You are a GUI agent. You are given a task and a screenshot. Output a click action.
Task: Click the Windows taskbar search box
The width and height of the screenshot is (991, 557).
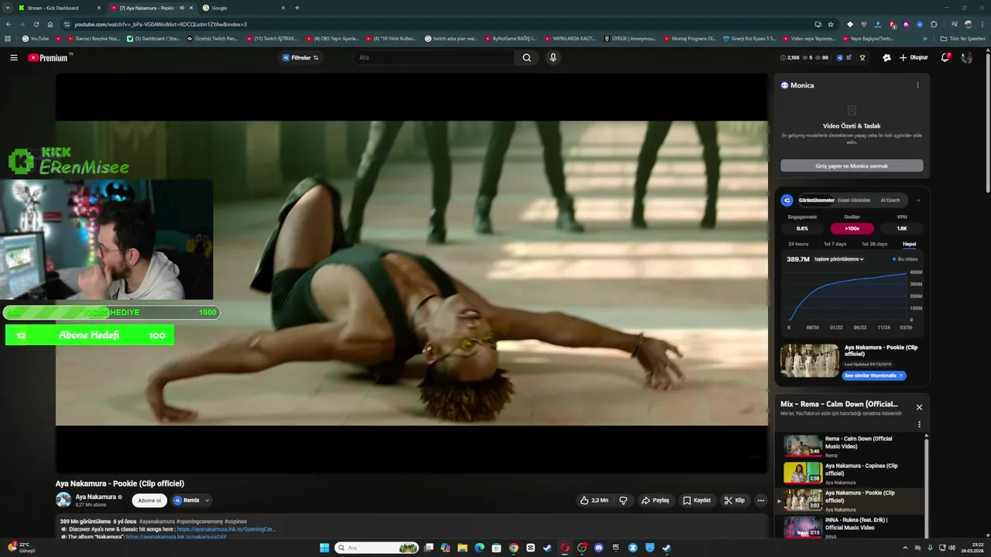tap(377, 548)
